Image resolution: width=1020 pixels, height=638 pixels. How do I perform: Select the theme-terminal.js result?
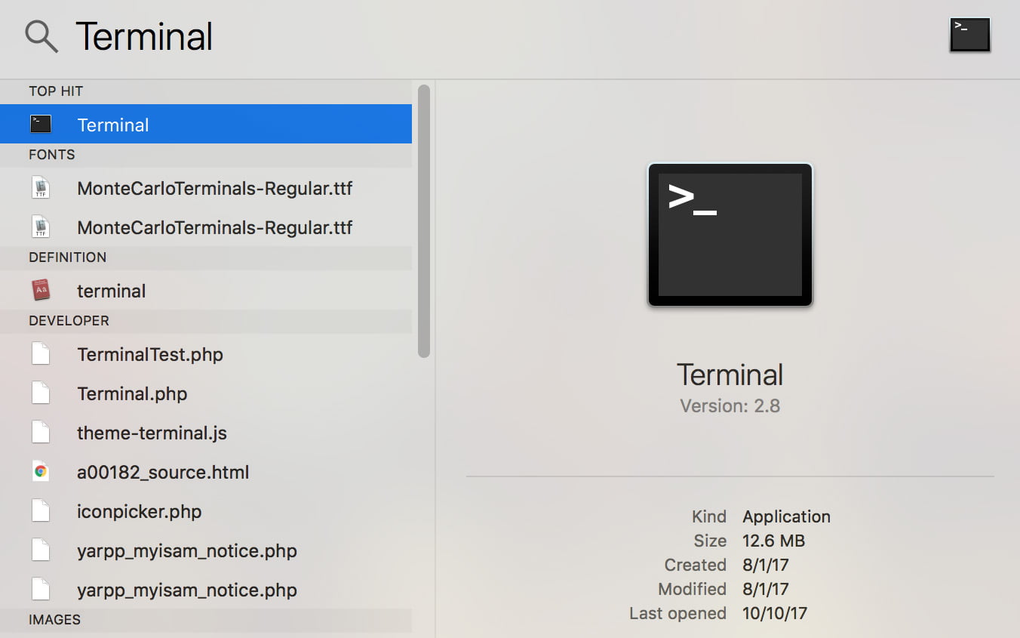coord(206,433)
